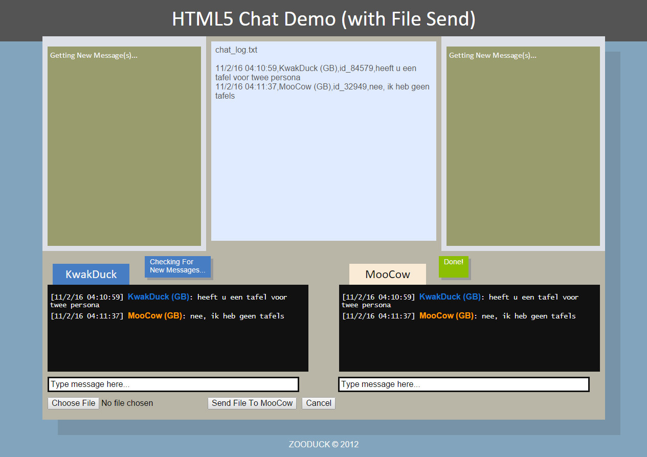647x457 pixels.
Task: Send the file to MooCow
Action: click(x=252, y=403)
